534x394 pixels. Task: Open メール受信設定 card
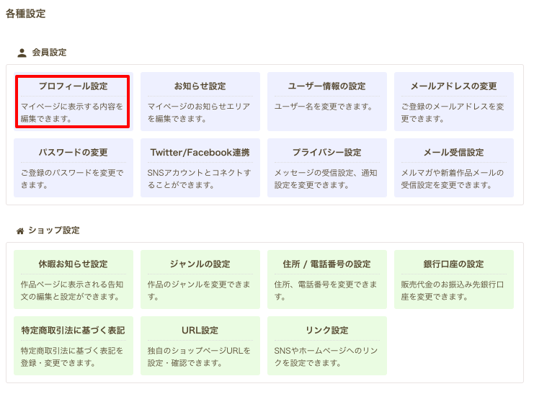454,168
